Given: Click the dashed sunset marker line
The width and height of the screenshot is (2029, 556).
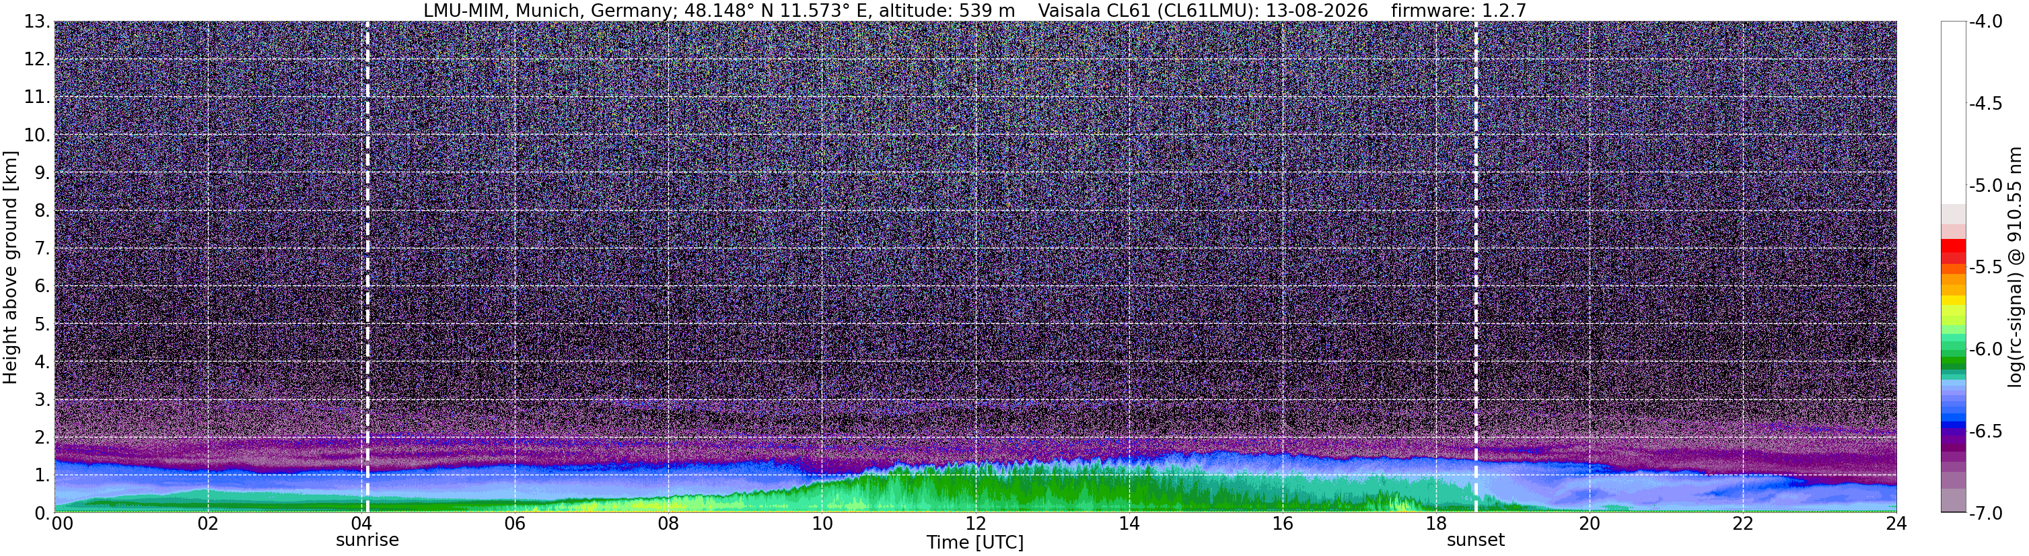Looking at the screenshot, I should pyautogui.click(x=1475, y=267).
